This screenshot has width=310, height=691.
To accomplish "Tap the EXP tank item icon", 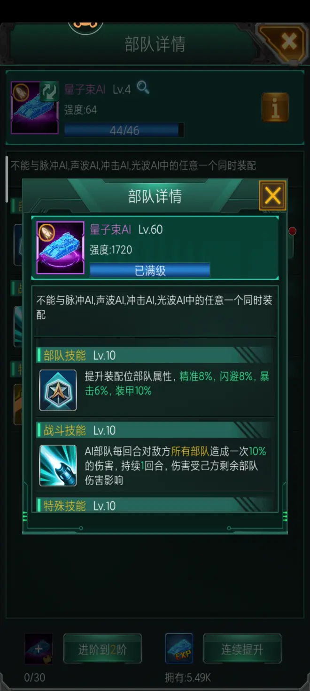I will 179,649.
